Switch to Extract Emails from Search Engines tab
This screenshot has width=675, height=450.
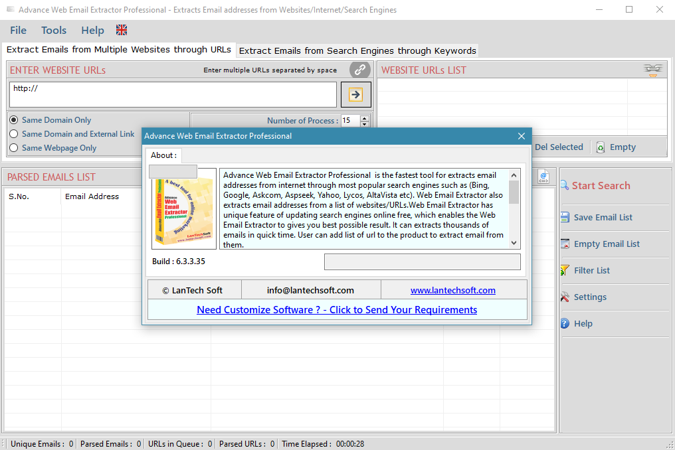click(x=357, y=50)
